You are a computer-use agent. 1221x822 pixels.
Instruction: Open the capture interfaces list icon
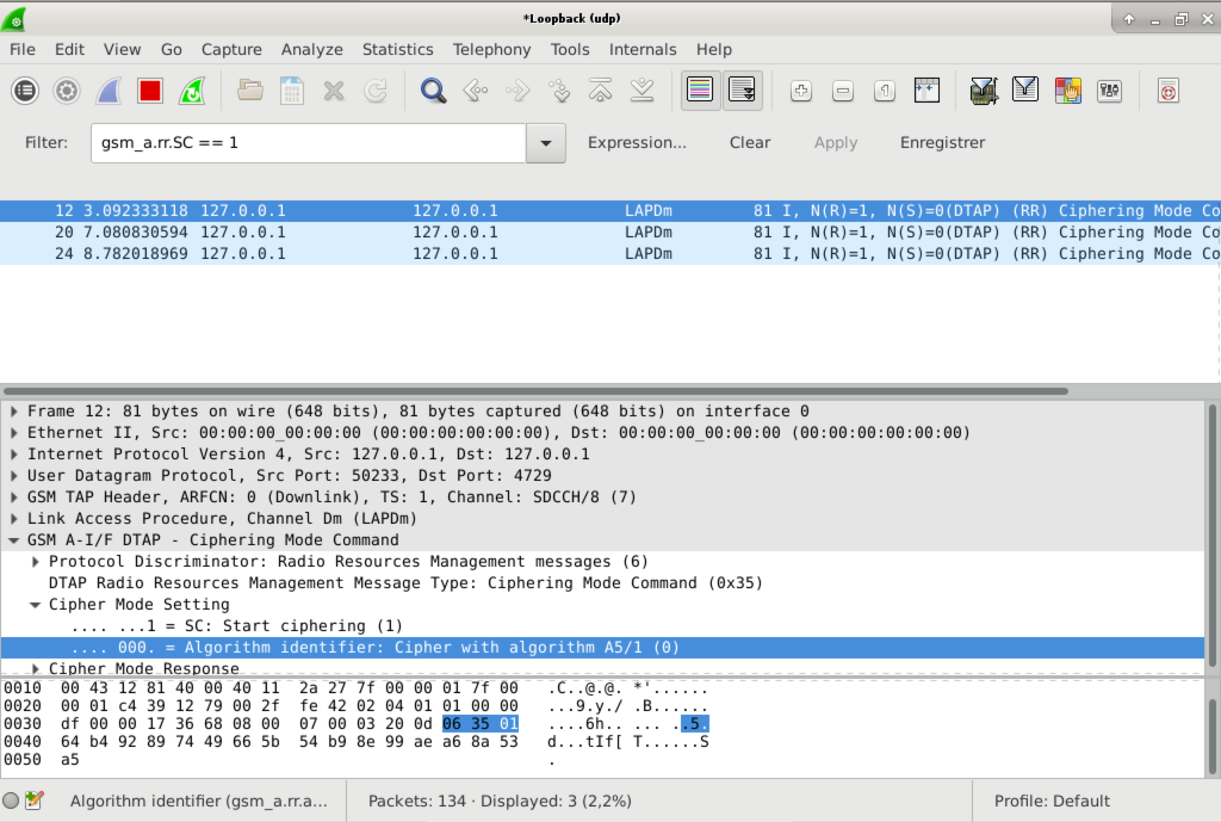(x=24, y=91)
